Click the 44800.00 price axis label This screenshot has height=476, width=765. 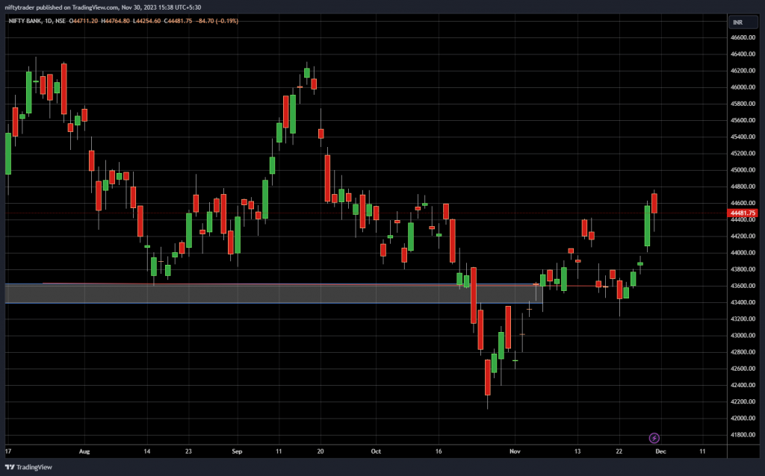point(743,187)
